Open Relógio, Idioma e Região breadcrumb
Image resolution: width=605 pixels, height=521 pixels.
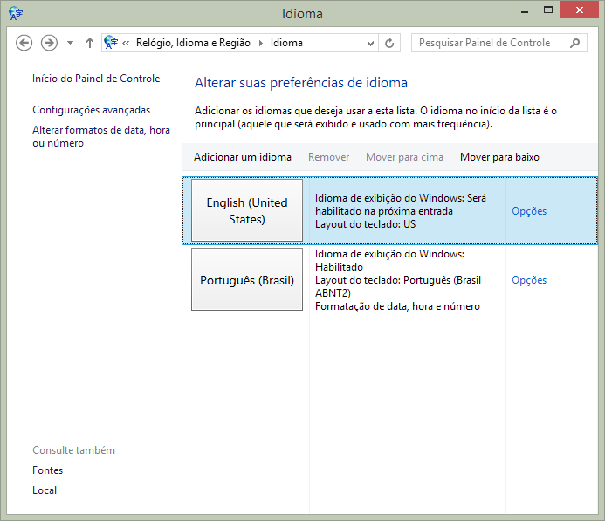point(193,43)
